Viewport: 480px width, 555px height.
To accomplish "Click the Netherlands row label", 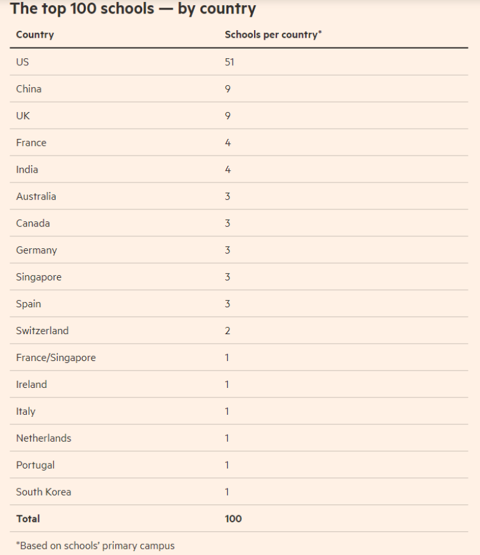I will tap(44, 438).
